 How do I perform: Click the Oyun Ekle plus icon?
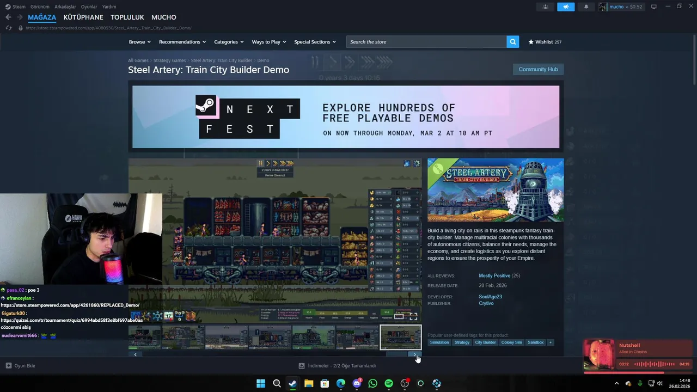(x=8, y=365)
